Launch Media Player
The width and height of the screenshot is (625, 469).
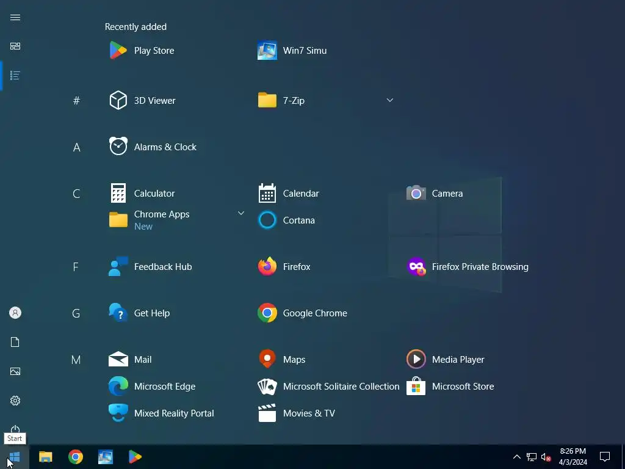(445, 359)
